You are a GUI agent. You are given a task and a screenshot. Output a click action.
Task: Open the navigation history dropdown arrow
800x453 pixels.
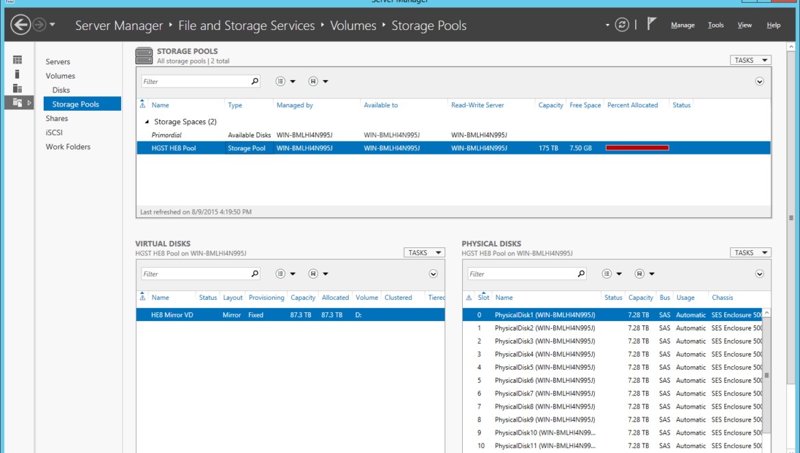pos(52,25)
